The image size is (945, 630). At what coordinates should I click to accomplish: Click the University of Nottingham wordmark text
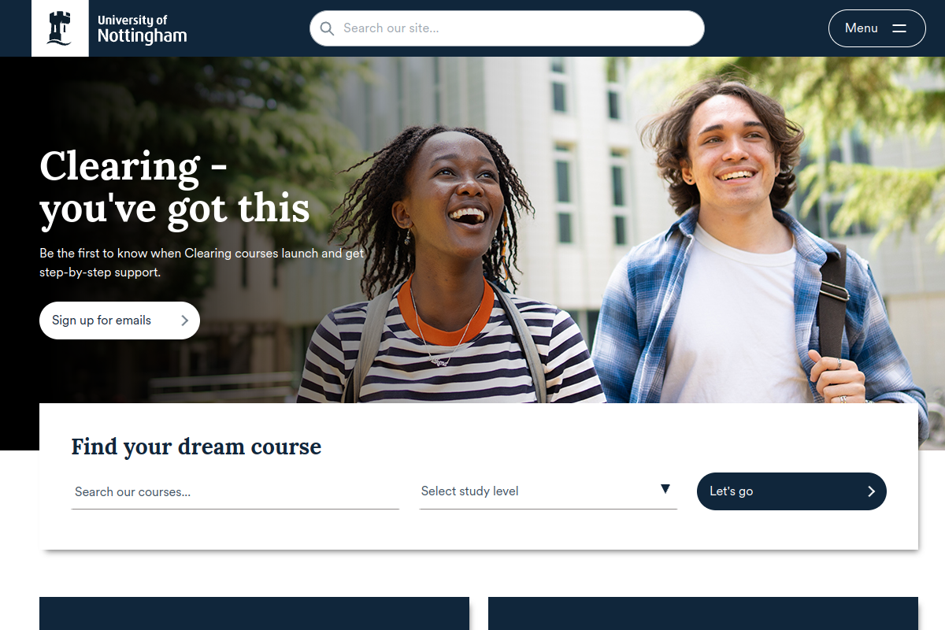tap(142, 28)
